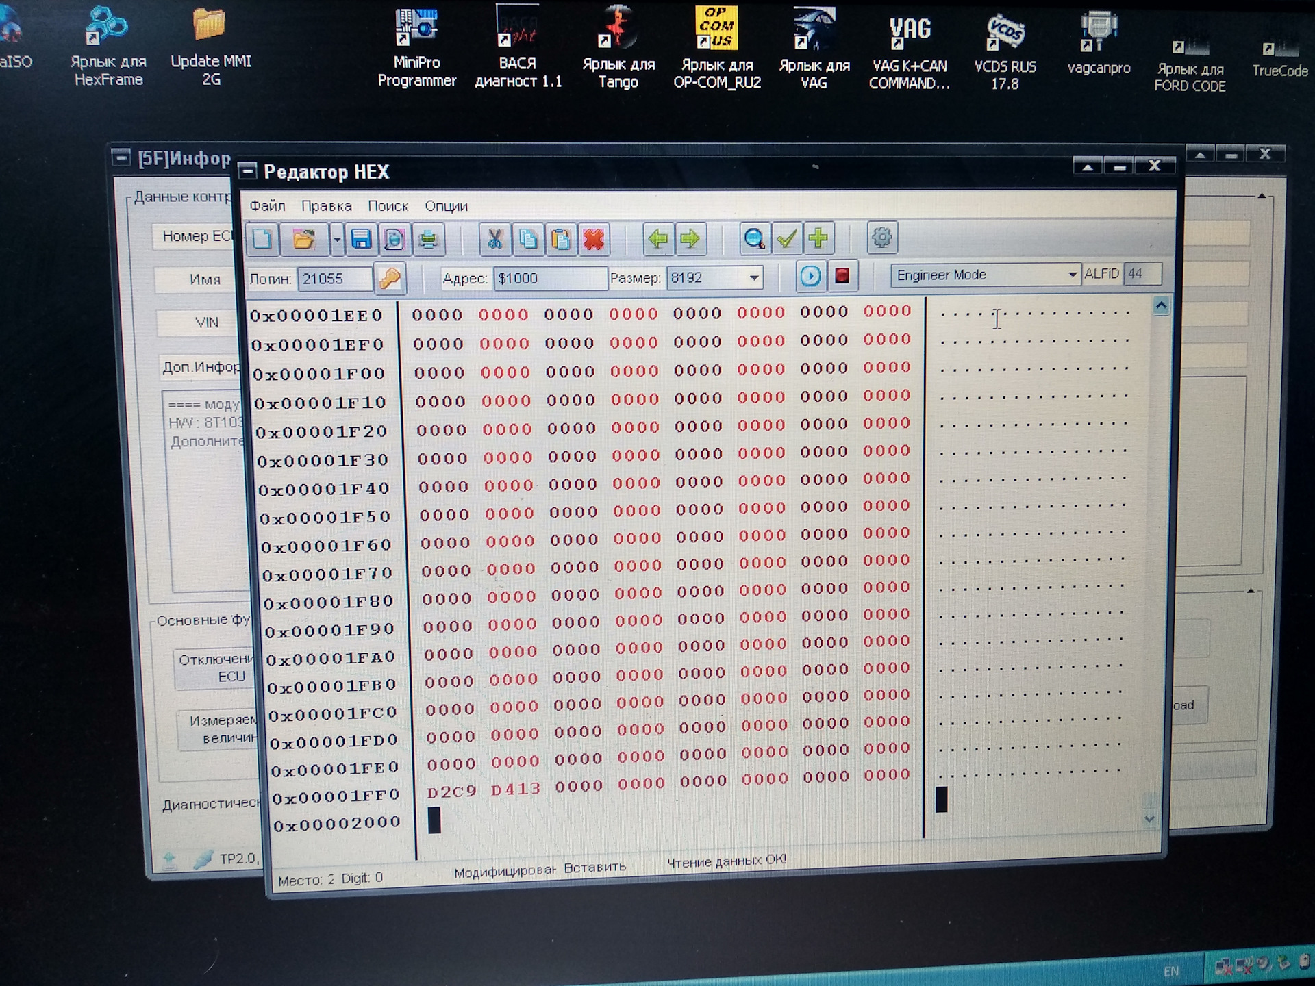Open the Поиск menu

click(x=388, y=206)
